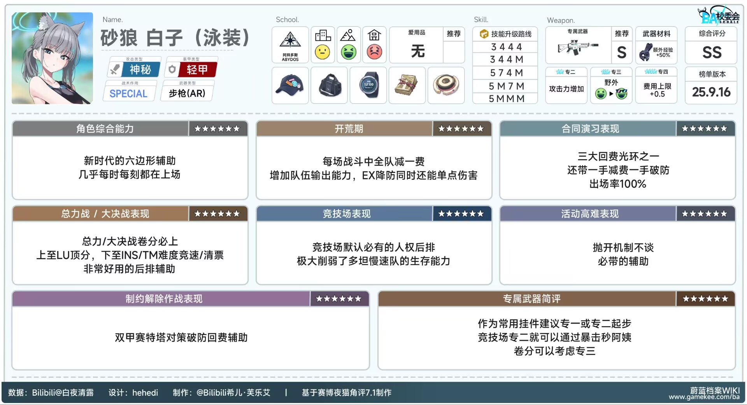Select the duffel bag equipment icon
Image resolution: width=747 pixels, height=405 pixels.
coord(329,85)
